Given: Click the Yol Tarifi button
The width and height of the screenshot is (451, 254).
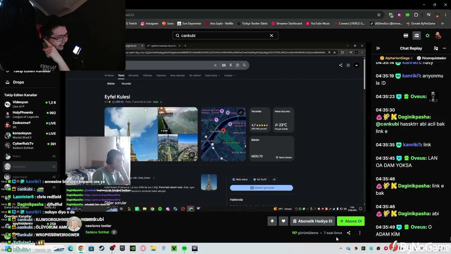Looking at the screenshot, I should pos(260,180).
